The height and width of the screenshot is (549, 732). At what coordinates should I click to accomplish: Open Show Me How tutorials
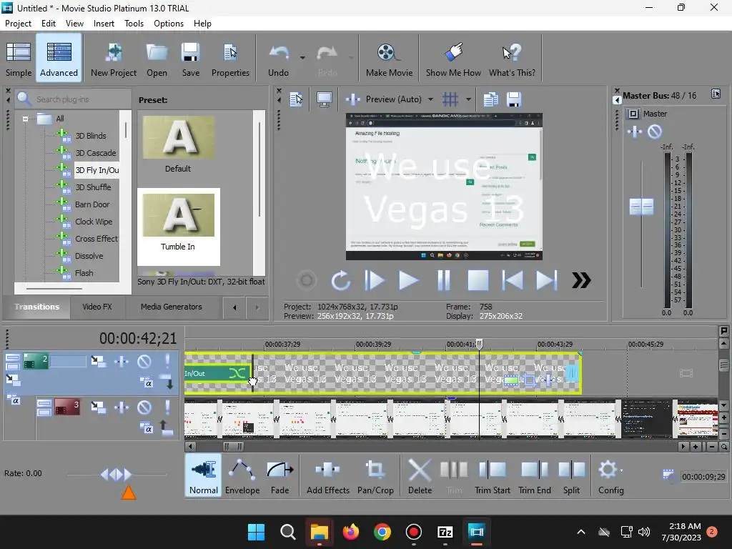[453, 59]
